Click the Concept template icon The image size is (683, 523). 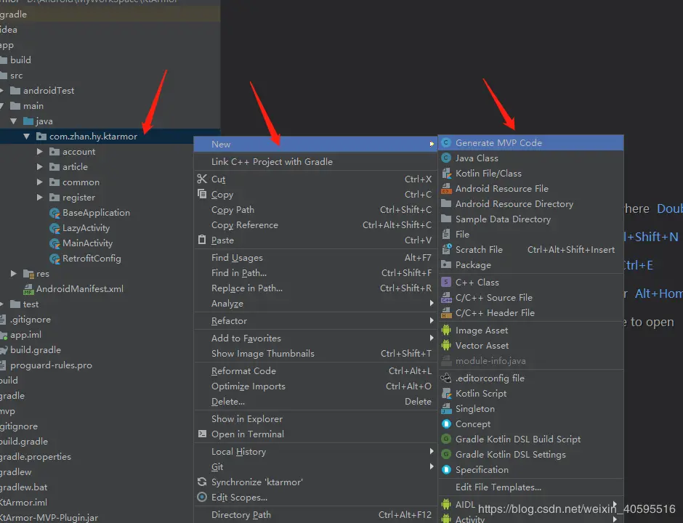[x=446, y=423]
